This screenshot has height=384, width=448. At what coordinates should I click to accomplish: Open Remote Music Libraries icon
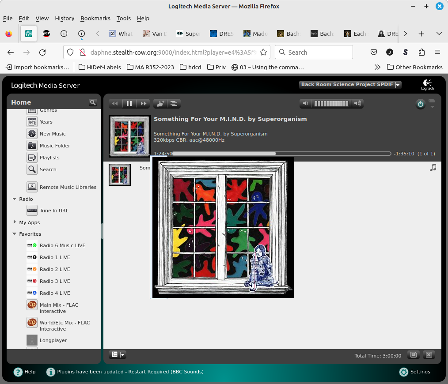click(32, 187)
